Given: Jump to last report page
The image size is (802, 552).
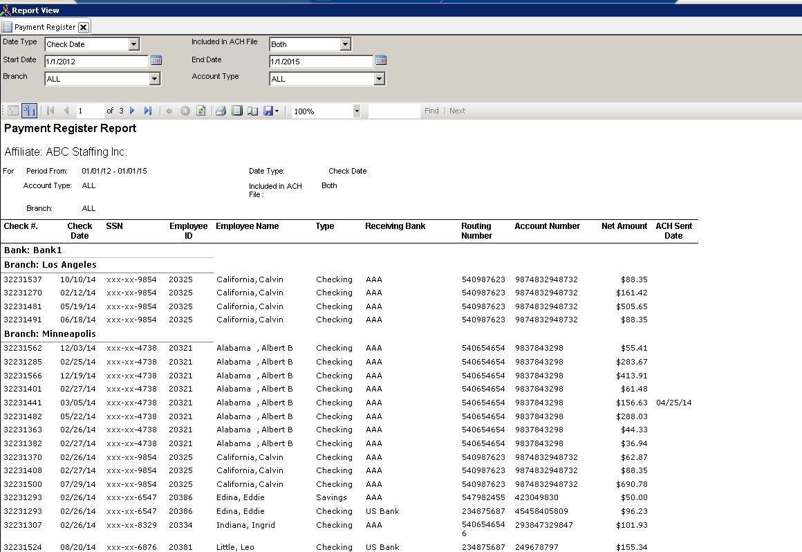Looking at the screenshot, I should (148, 111).
